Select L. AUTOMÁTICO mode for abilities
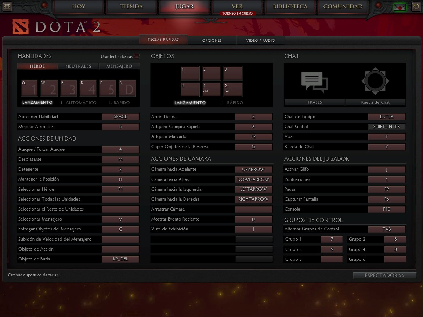Screen dimensions: 423x317 point(79,103)
